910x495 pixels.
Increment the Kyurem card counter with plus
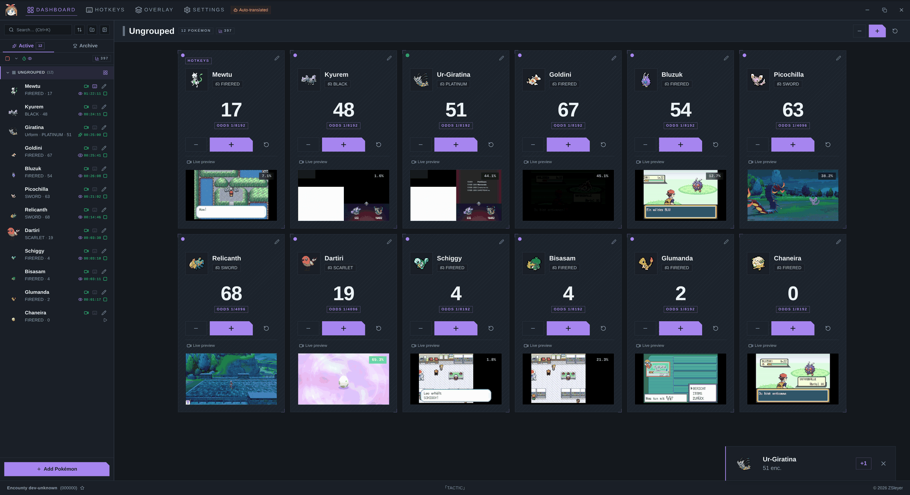[343, 145]
